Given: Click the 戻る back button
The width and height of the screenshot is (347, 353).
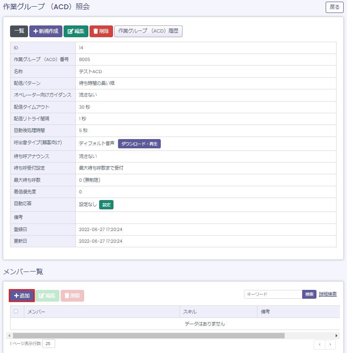Looking at the screenshot, I should click(334, 7).
